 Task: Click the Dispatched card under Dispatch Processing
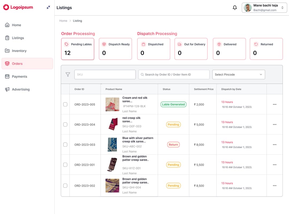click(x=154, y=49)
